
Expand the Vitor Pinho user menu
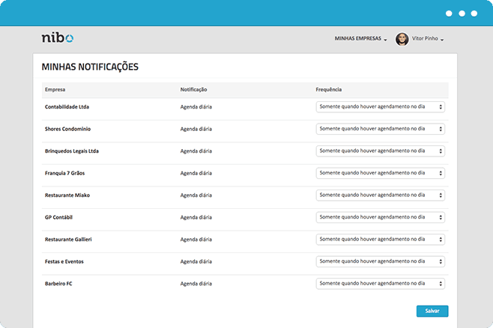pyautogui.click(x=428, y=39)
